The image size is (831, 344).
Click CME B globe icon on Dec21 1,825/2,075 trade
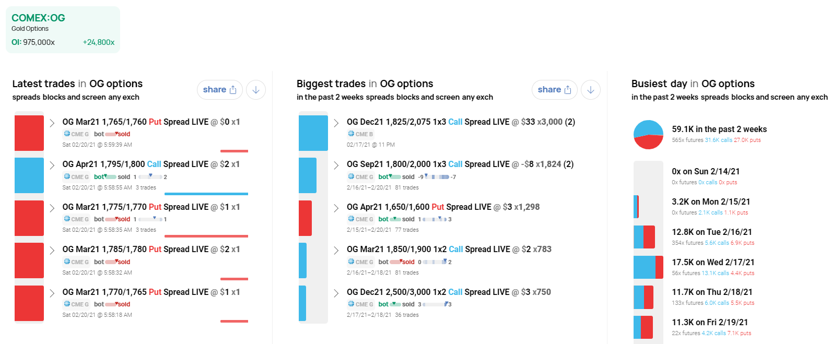tap(351, 134)
